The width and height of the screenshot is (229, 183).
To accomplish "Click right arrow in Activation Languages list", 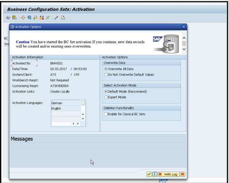I will [78, 124].
